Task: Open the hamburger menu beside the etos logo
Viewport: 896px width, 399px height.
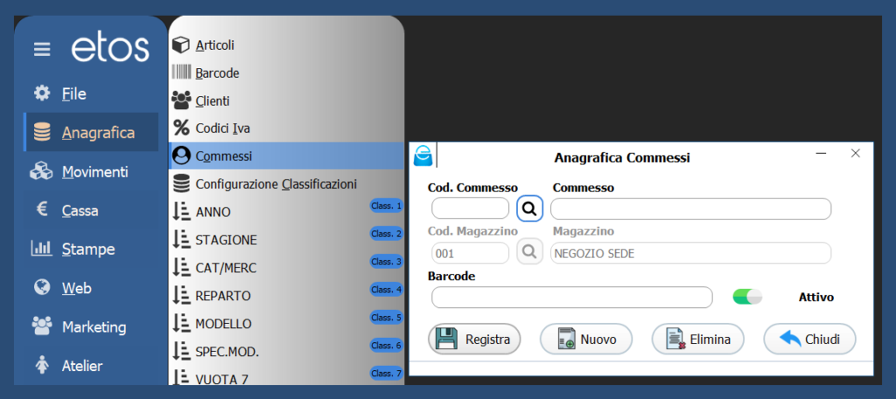Action: pos(42,50)
